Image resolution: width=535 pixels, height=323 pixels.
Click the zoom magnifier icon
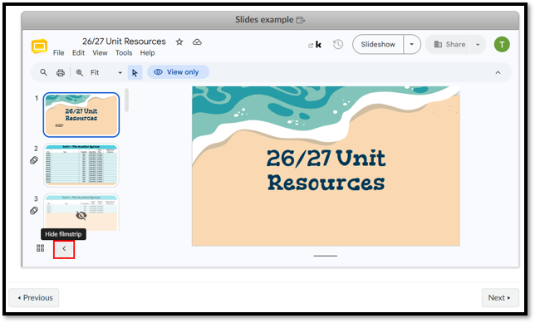tap(80, 72)
